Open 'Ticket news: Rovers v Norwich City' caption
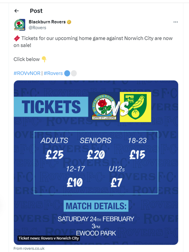 [49, 238]
